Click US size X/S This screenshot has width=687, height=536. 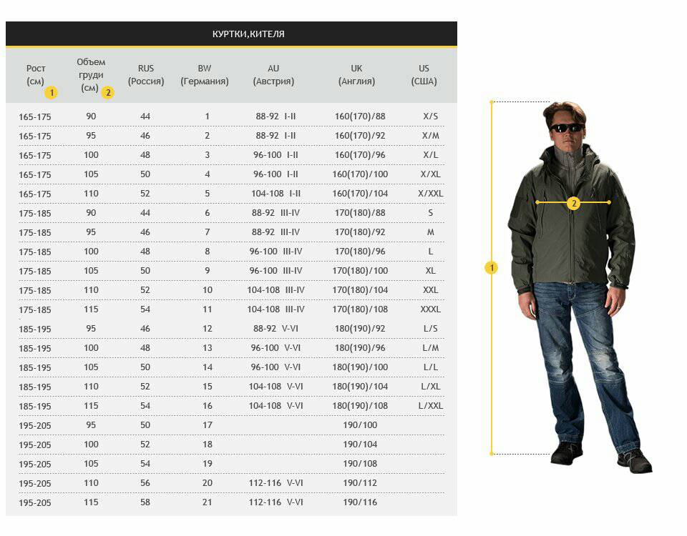tap(430, 116)
